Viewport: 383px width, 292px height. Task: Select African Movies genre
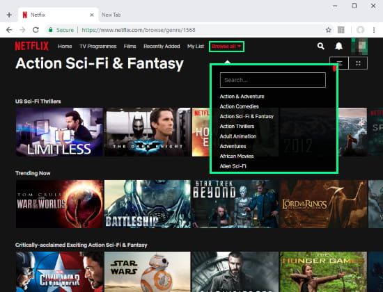pyautogui.click(x=237, y=156)
